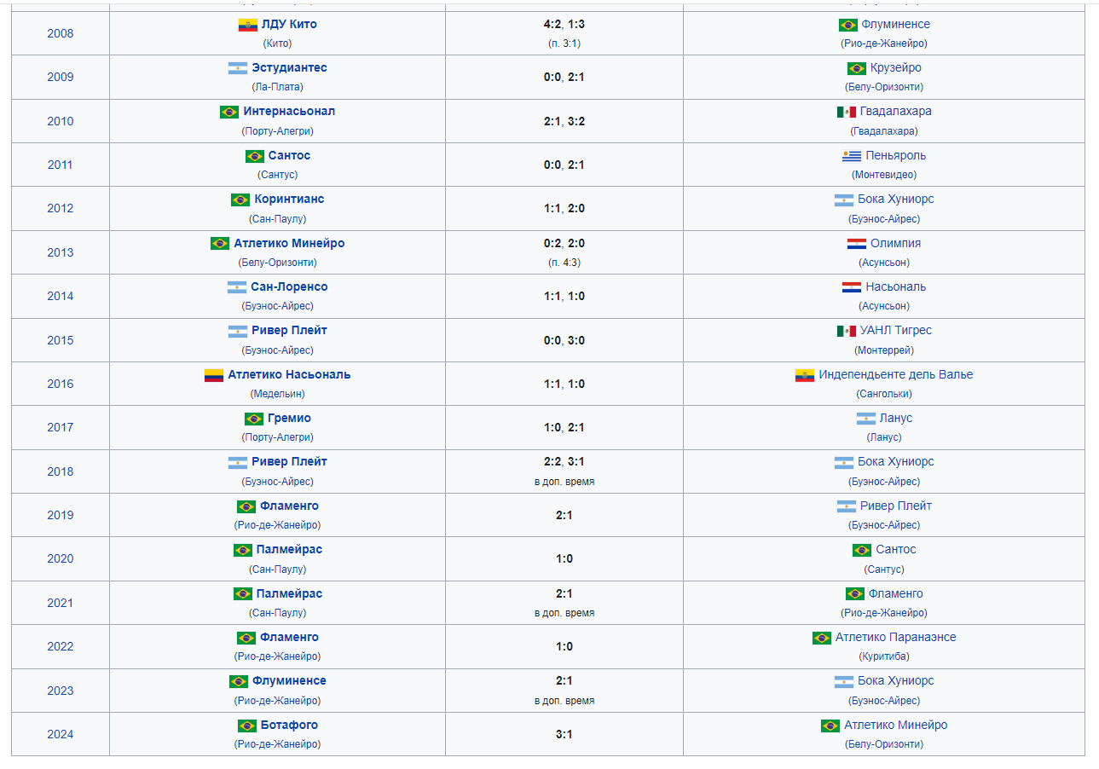Click the Brazil flag beside Ботафого

click(x=247, y=726)
